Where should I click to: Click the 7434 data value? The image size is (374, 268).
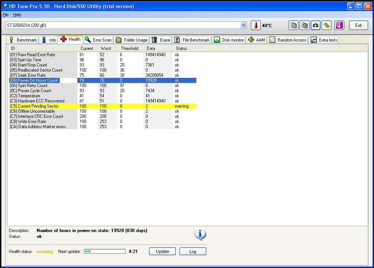coord(150,91)
